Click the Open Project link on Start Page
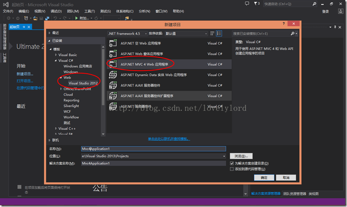This screenshot has height=207, width=347. click(25, 81)
